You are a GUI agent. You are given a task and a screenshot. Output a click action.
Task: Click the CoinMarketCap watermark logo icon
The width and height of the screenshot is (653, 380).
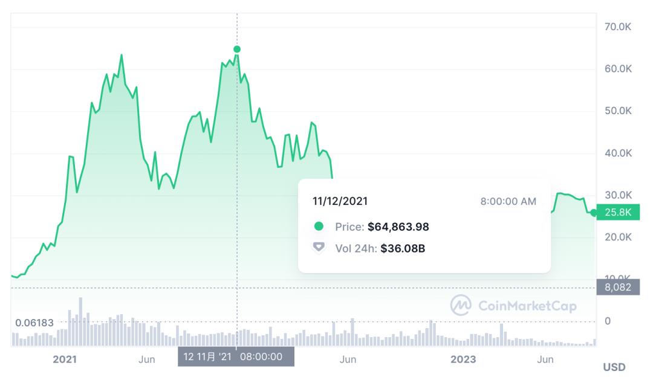(461, 305)
